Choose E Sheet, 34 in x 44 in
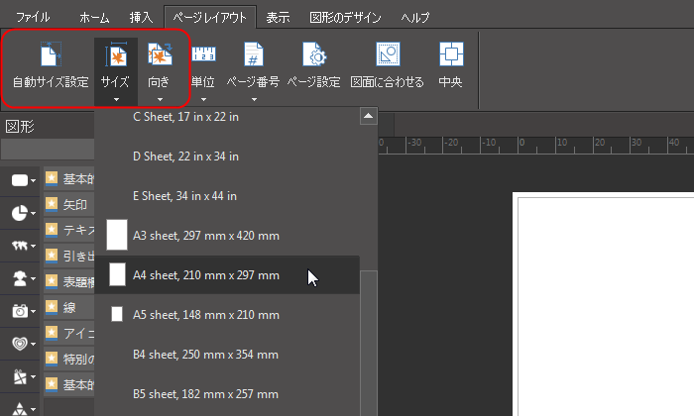Viewport: 694px width, 416px height. [227, 196]
